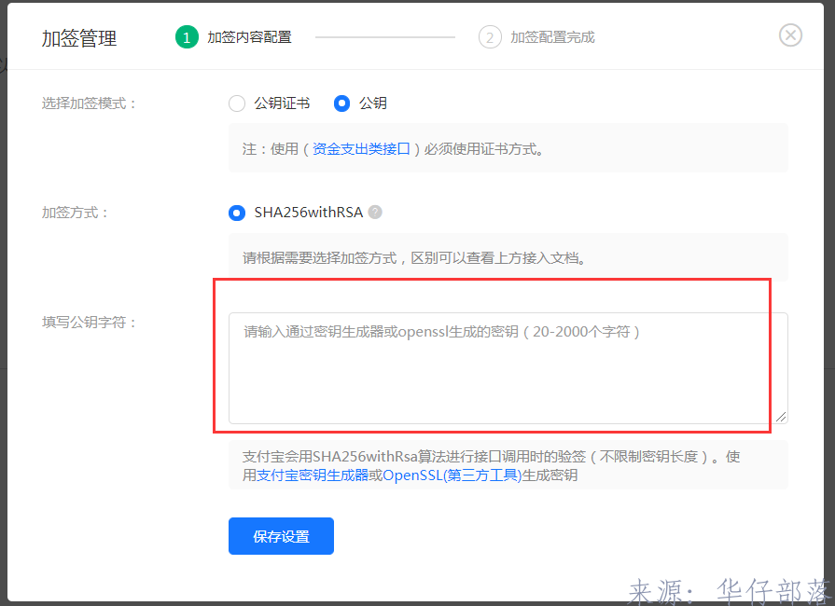Click the 选择加签模式 field label

[90, 103]
